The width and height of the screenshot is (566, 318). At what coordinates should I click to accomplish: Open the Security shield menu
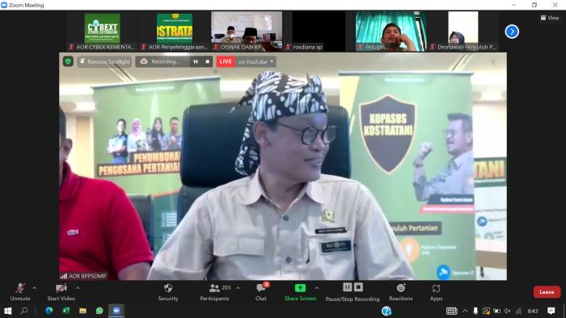168,292
